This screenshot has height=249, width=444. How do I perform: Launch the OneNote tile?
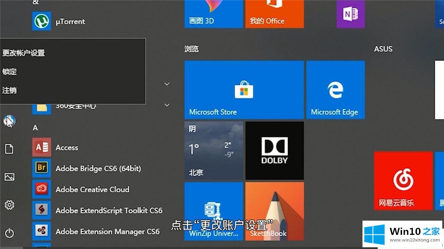click(351, 14)
